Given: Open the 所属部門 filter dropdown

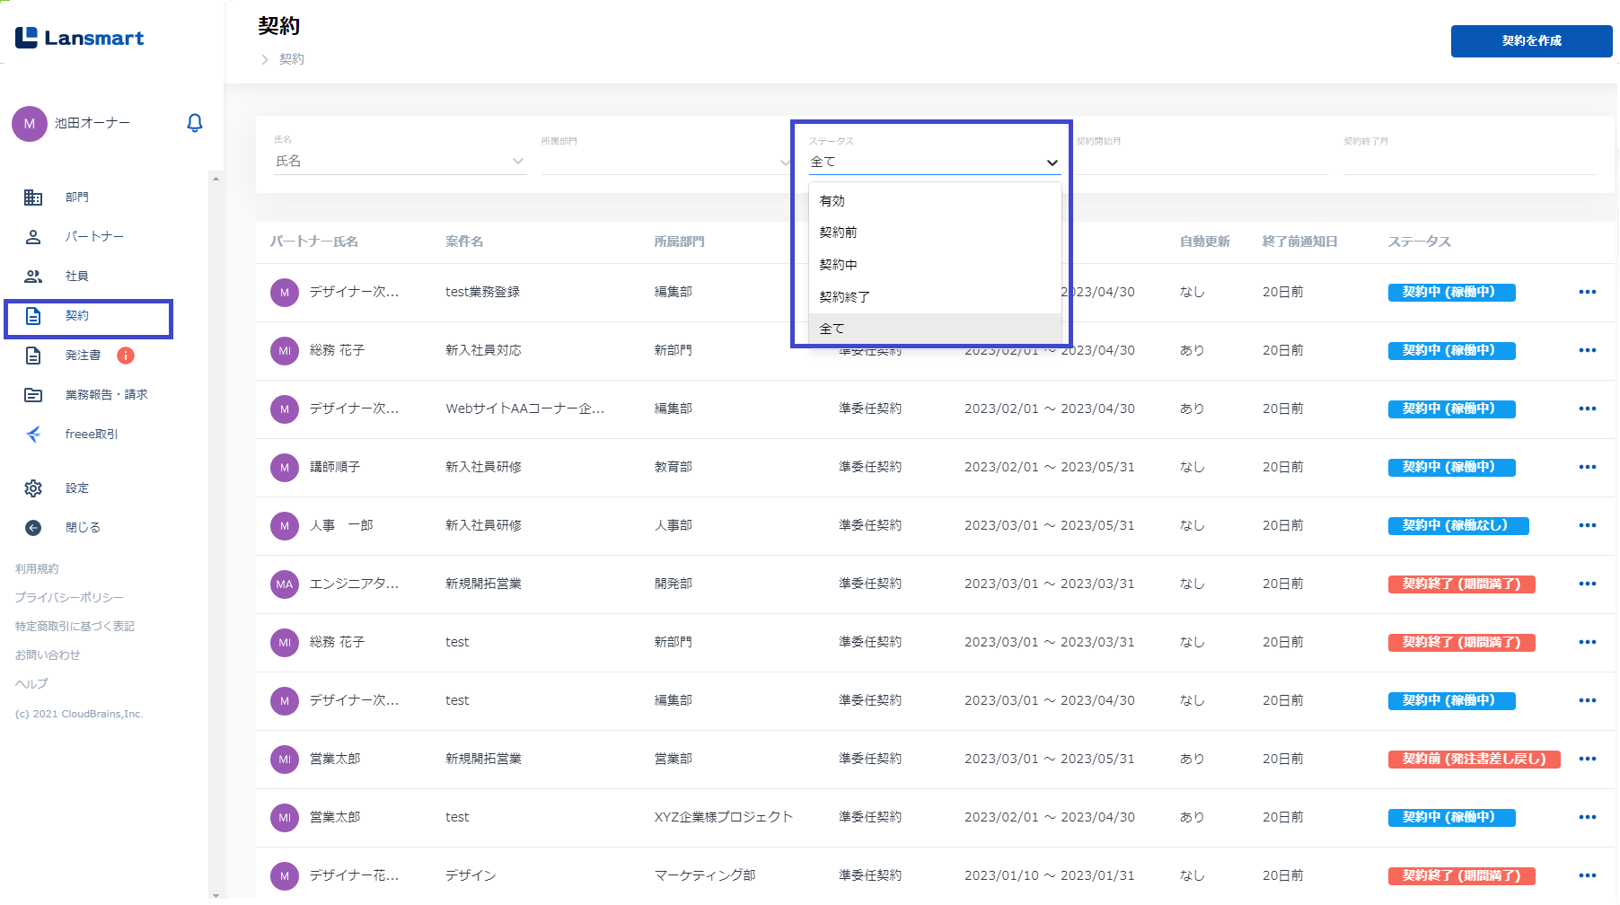Looking at the screenshot, I should (665, 162).
